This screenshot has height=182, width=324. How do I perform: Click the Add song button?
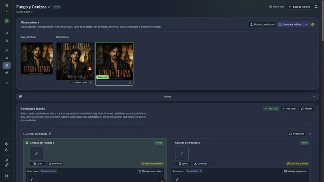[289, 109]
